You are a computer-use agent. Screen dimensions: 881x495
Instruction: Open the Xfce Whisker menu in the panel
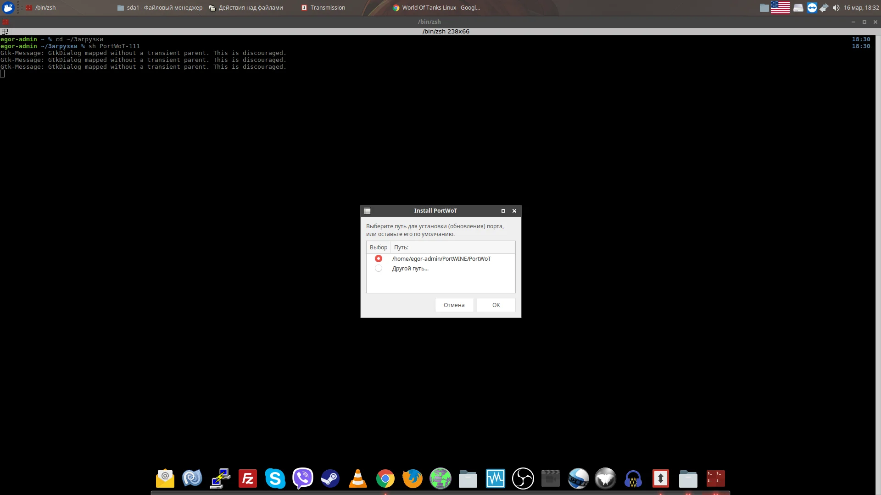(x=8, y=8)
